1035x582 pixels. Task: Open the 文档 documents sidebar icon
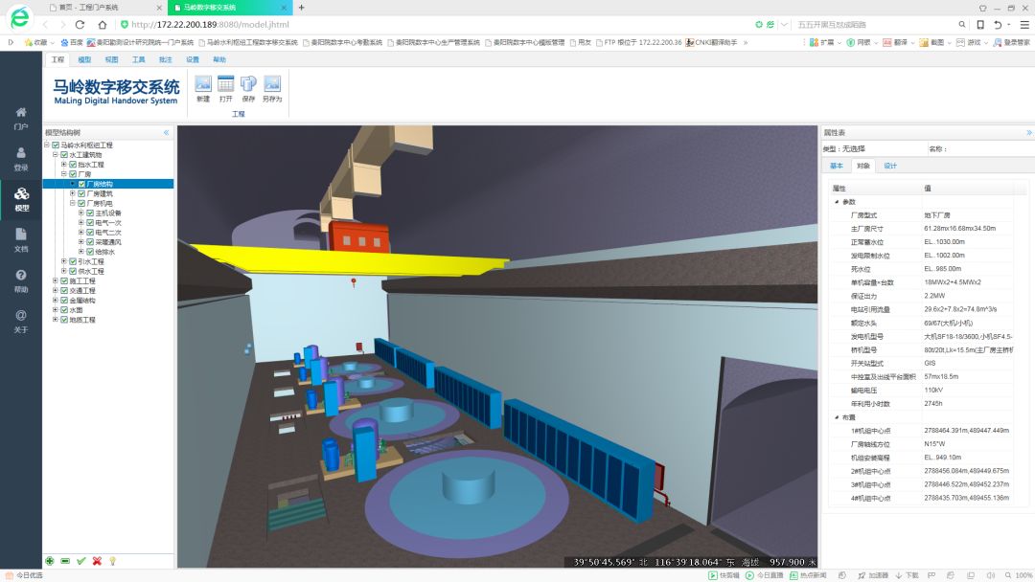[21, 238]
